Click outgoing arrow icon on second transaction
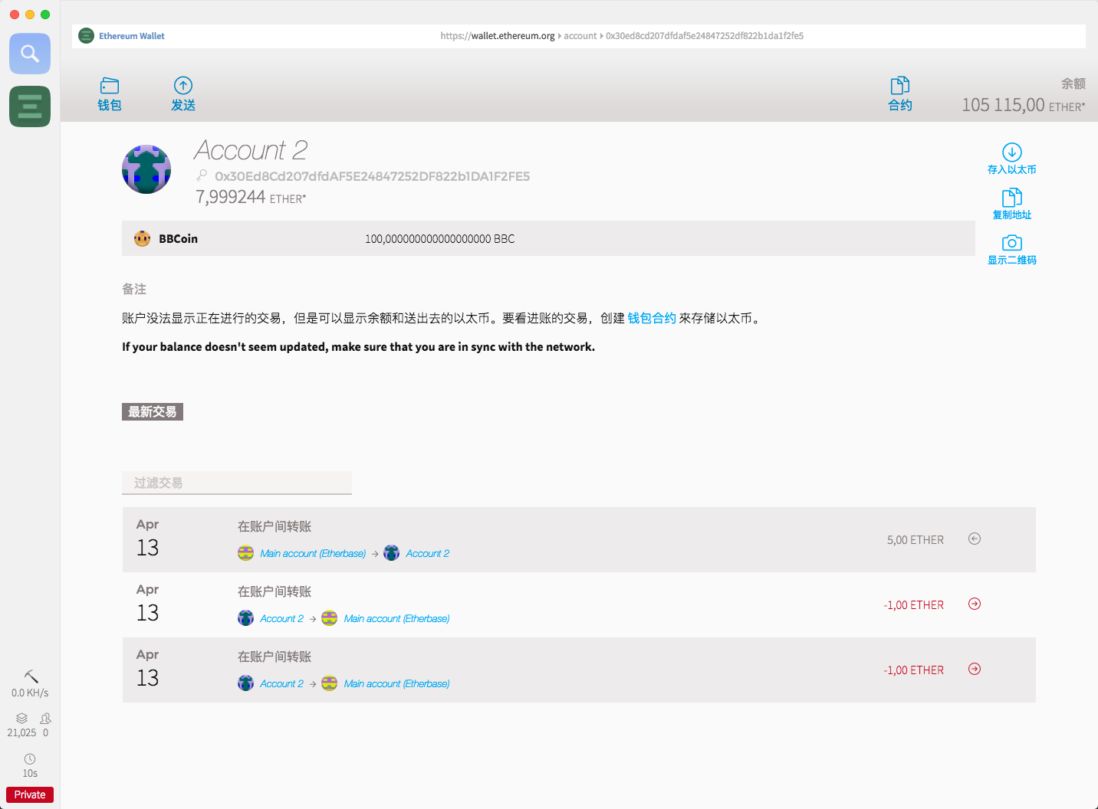 (975, 604)
